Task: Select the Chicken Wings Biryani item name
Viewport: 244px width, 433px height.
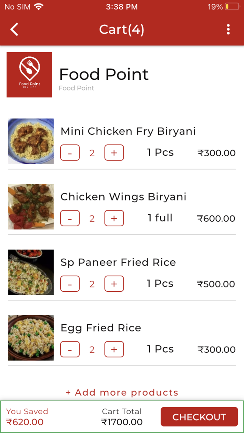Action: point(124,196)
